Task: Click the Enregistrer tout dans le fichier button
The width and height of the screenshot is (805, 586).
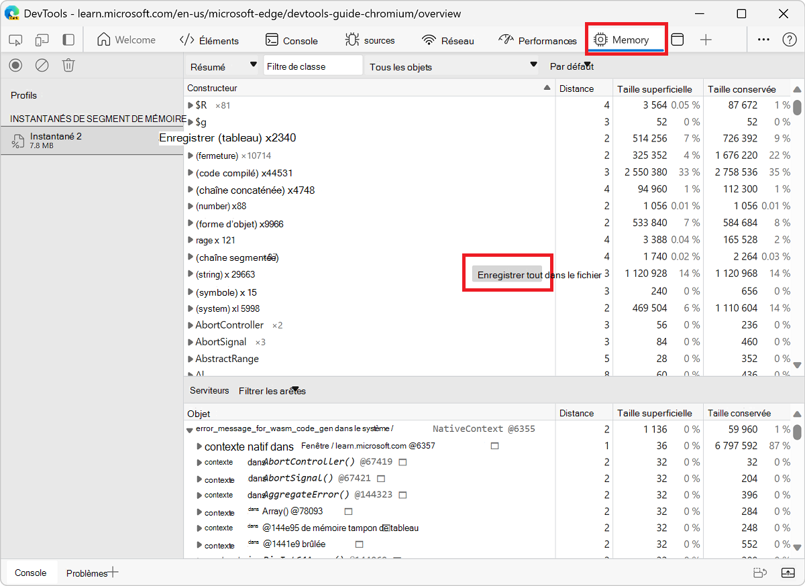Action: pos(507,274)
